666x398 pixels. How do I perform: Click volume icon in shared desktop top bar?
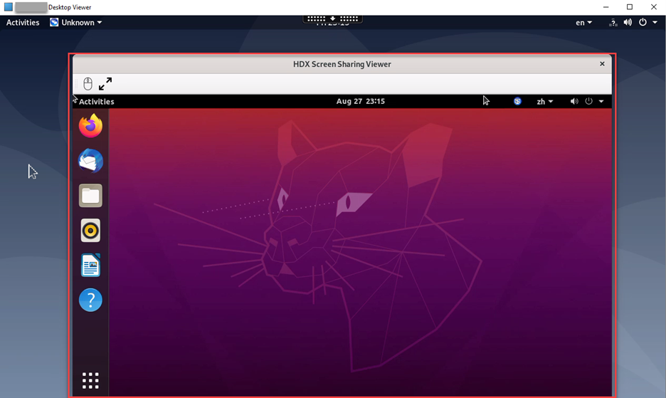point(574,101)
